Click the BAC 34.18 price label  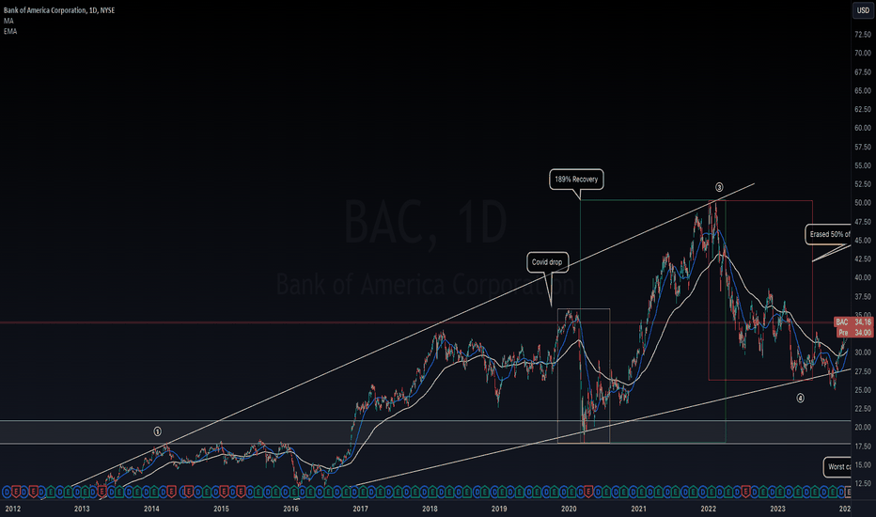(x=853, y=321)
